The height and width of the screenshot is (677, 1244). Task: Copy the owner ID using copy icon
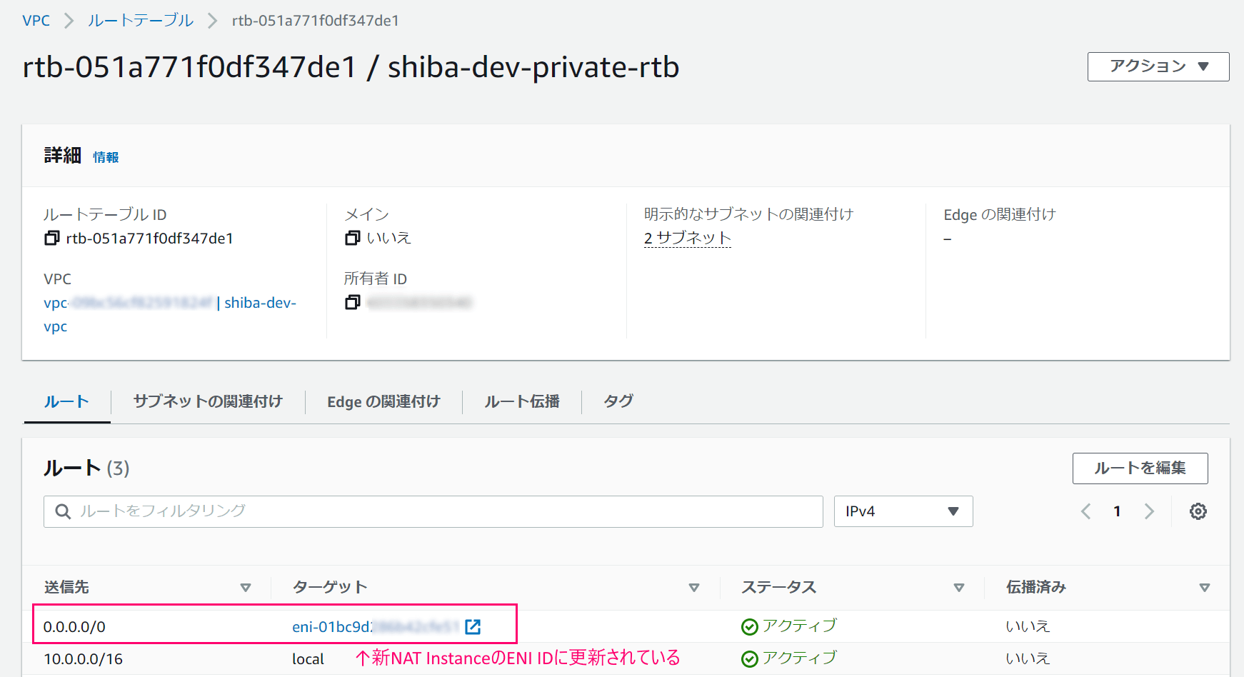[x=352, y=302]
